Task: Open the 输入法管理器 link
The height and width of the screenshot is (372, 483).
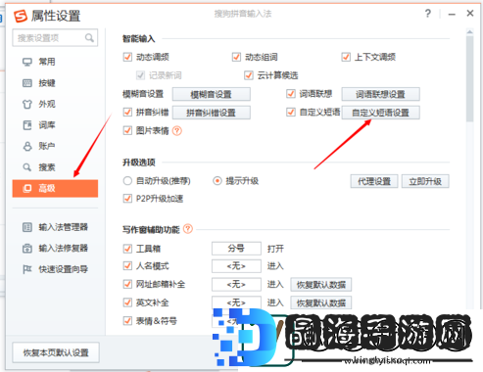Action: click(x=63, y=227)
